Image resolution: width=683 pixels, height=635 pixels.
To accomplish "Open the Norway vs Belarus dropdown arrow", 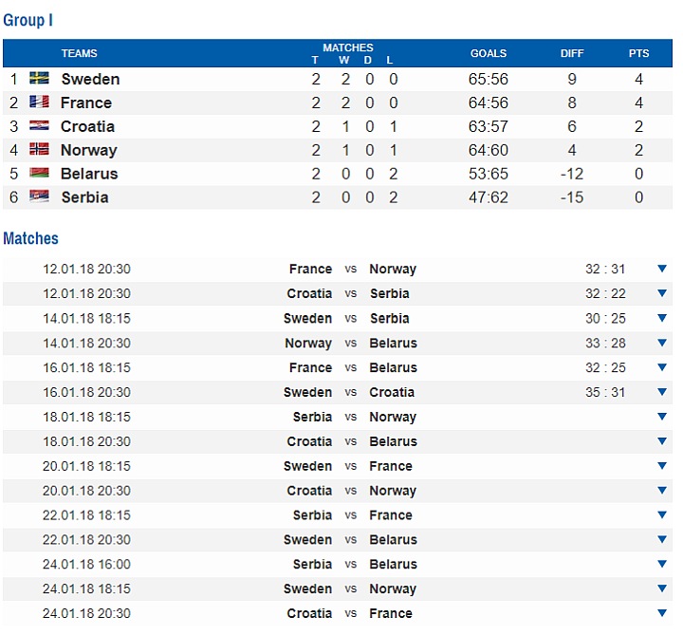I will (x=662, y=343).
